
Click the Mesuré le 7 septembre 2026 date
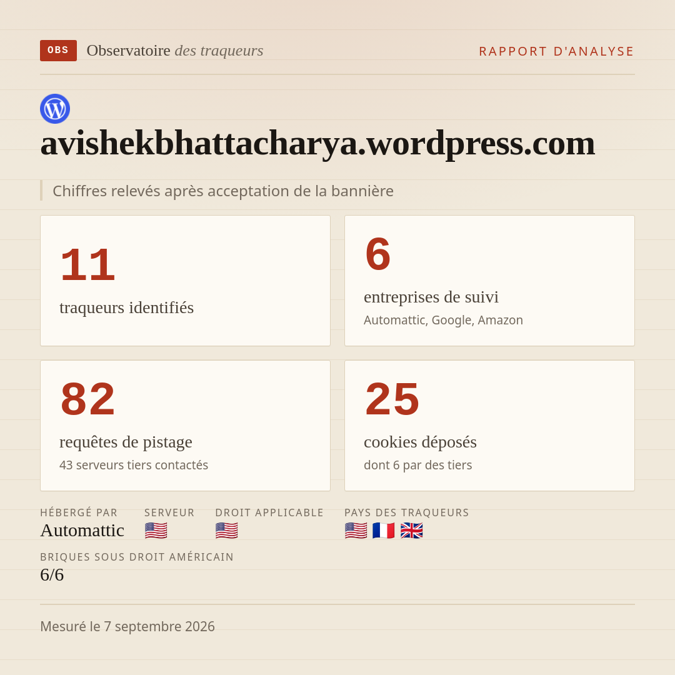[127, 627]
